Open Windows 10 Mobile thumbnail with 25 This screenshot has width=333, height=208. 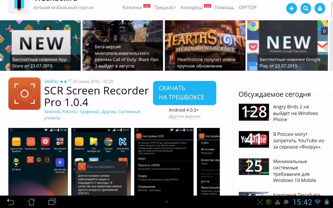point(254,167)
